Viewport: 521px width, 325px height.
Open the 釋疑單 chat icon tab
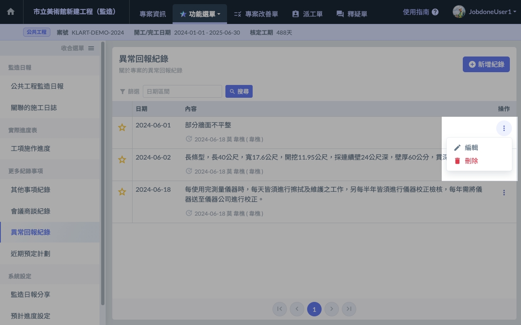[351, 14]
